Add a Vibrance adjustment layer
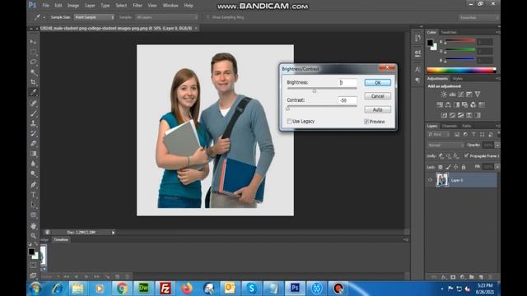Image resolution: width=527 pixels, height=296 pixels. 478,95
